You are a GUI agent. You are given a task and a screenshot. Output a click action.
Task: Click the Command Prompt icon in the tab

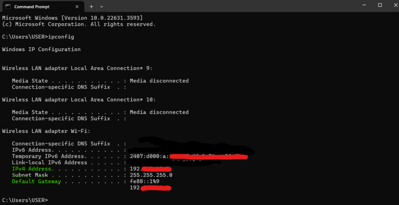(8, 7)
